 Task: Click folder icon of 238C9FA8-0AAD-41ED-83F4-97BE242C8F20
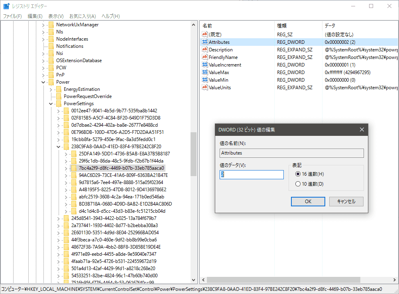click(x=66, y=147)
